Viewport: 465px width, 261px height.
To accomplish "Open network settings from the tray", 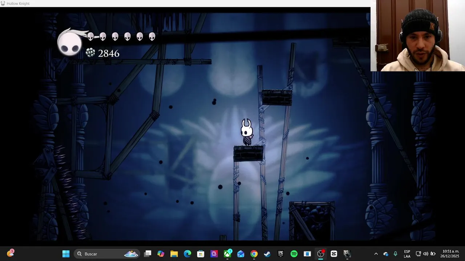I will pos(418,254).
